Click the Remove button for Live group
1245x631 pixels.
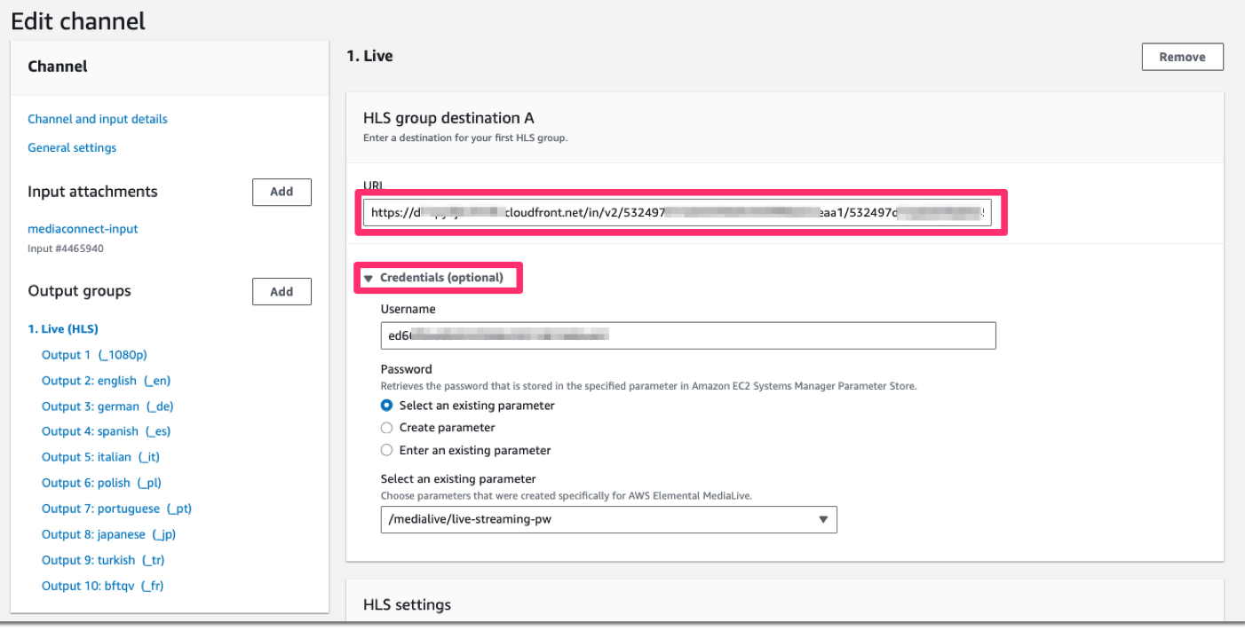coord(1182,57)
